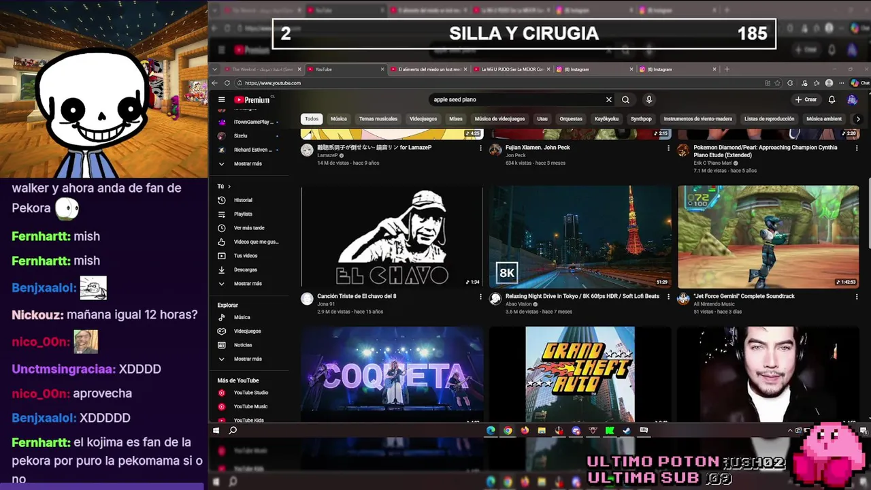Open the account avatar menu

coord(852,99)
